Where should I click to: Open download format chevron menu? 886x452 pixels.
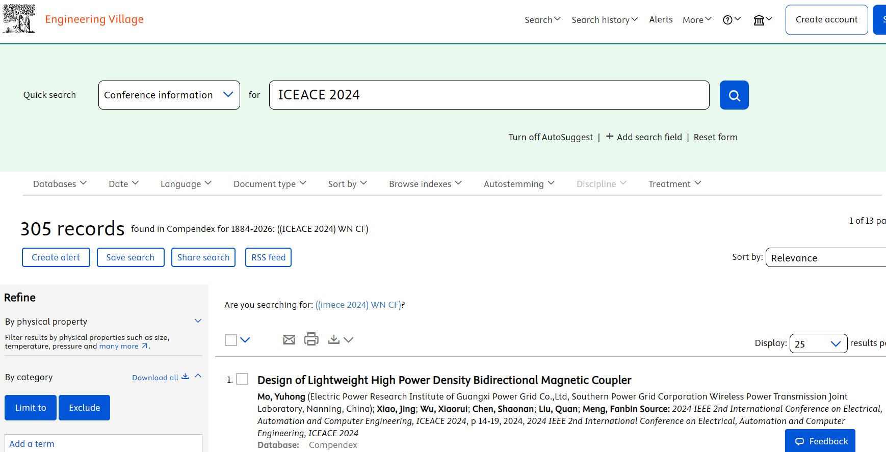[x=349, y=340]
